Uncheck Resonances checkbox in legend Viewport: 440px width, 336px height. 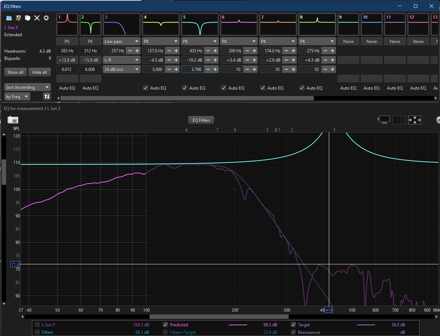point(293,332)
